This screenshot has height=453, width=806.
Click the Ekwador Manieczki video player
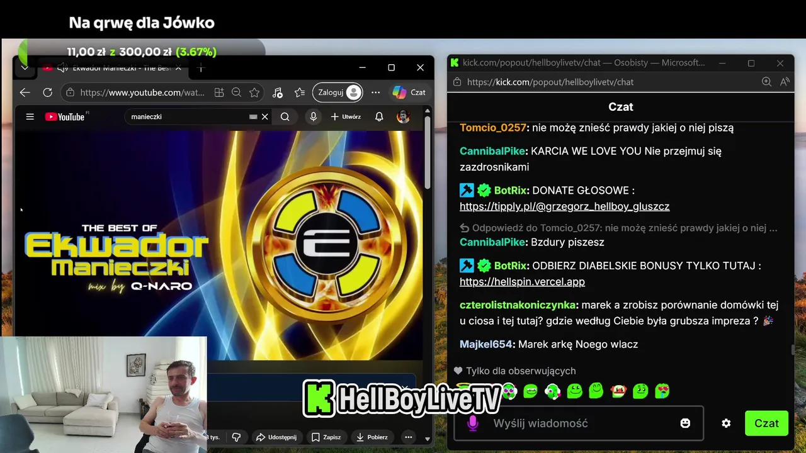pyautogui.click(x=219, y=245)
